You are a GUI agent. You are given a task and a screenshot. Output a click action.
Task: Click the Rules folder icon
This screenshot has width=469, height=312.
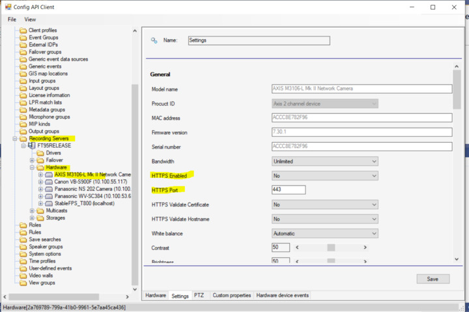click(x=23, y=232)
